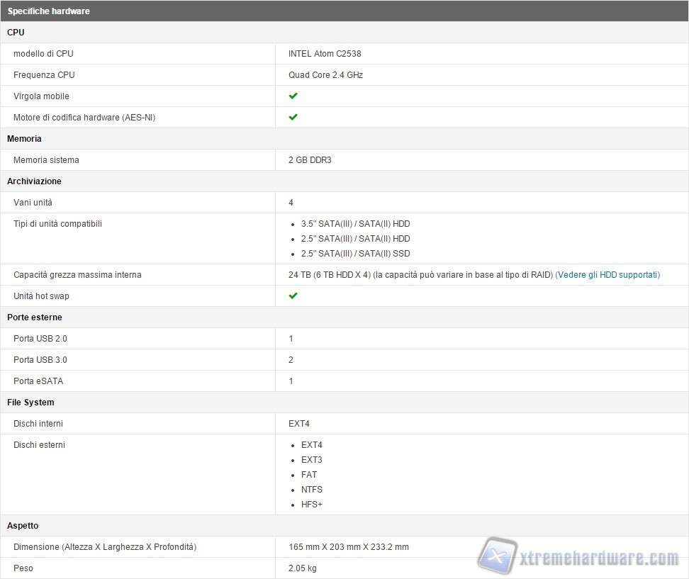689x579 pixels.
Task: Click the Aspetto section heading
Action: (23, 526)
